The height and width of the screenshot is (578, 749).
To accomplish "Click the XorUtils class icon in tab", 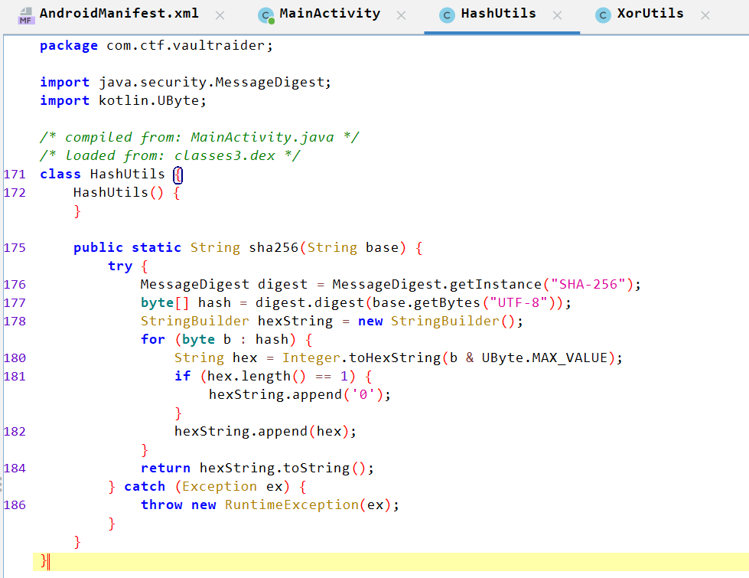I will click(604, 15).
